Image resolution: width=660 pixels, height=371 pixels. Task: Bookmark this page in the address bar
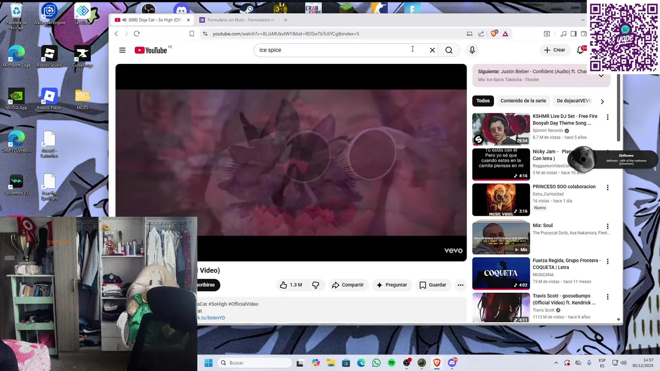pos(191,33)
